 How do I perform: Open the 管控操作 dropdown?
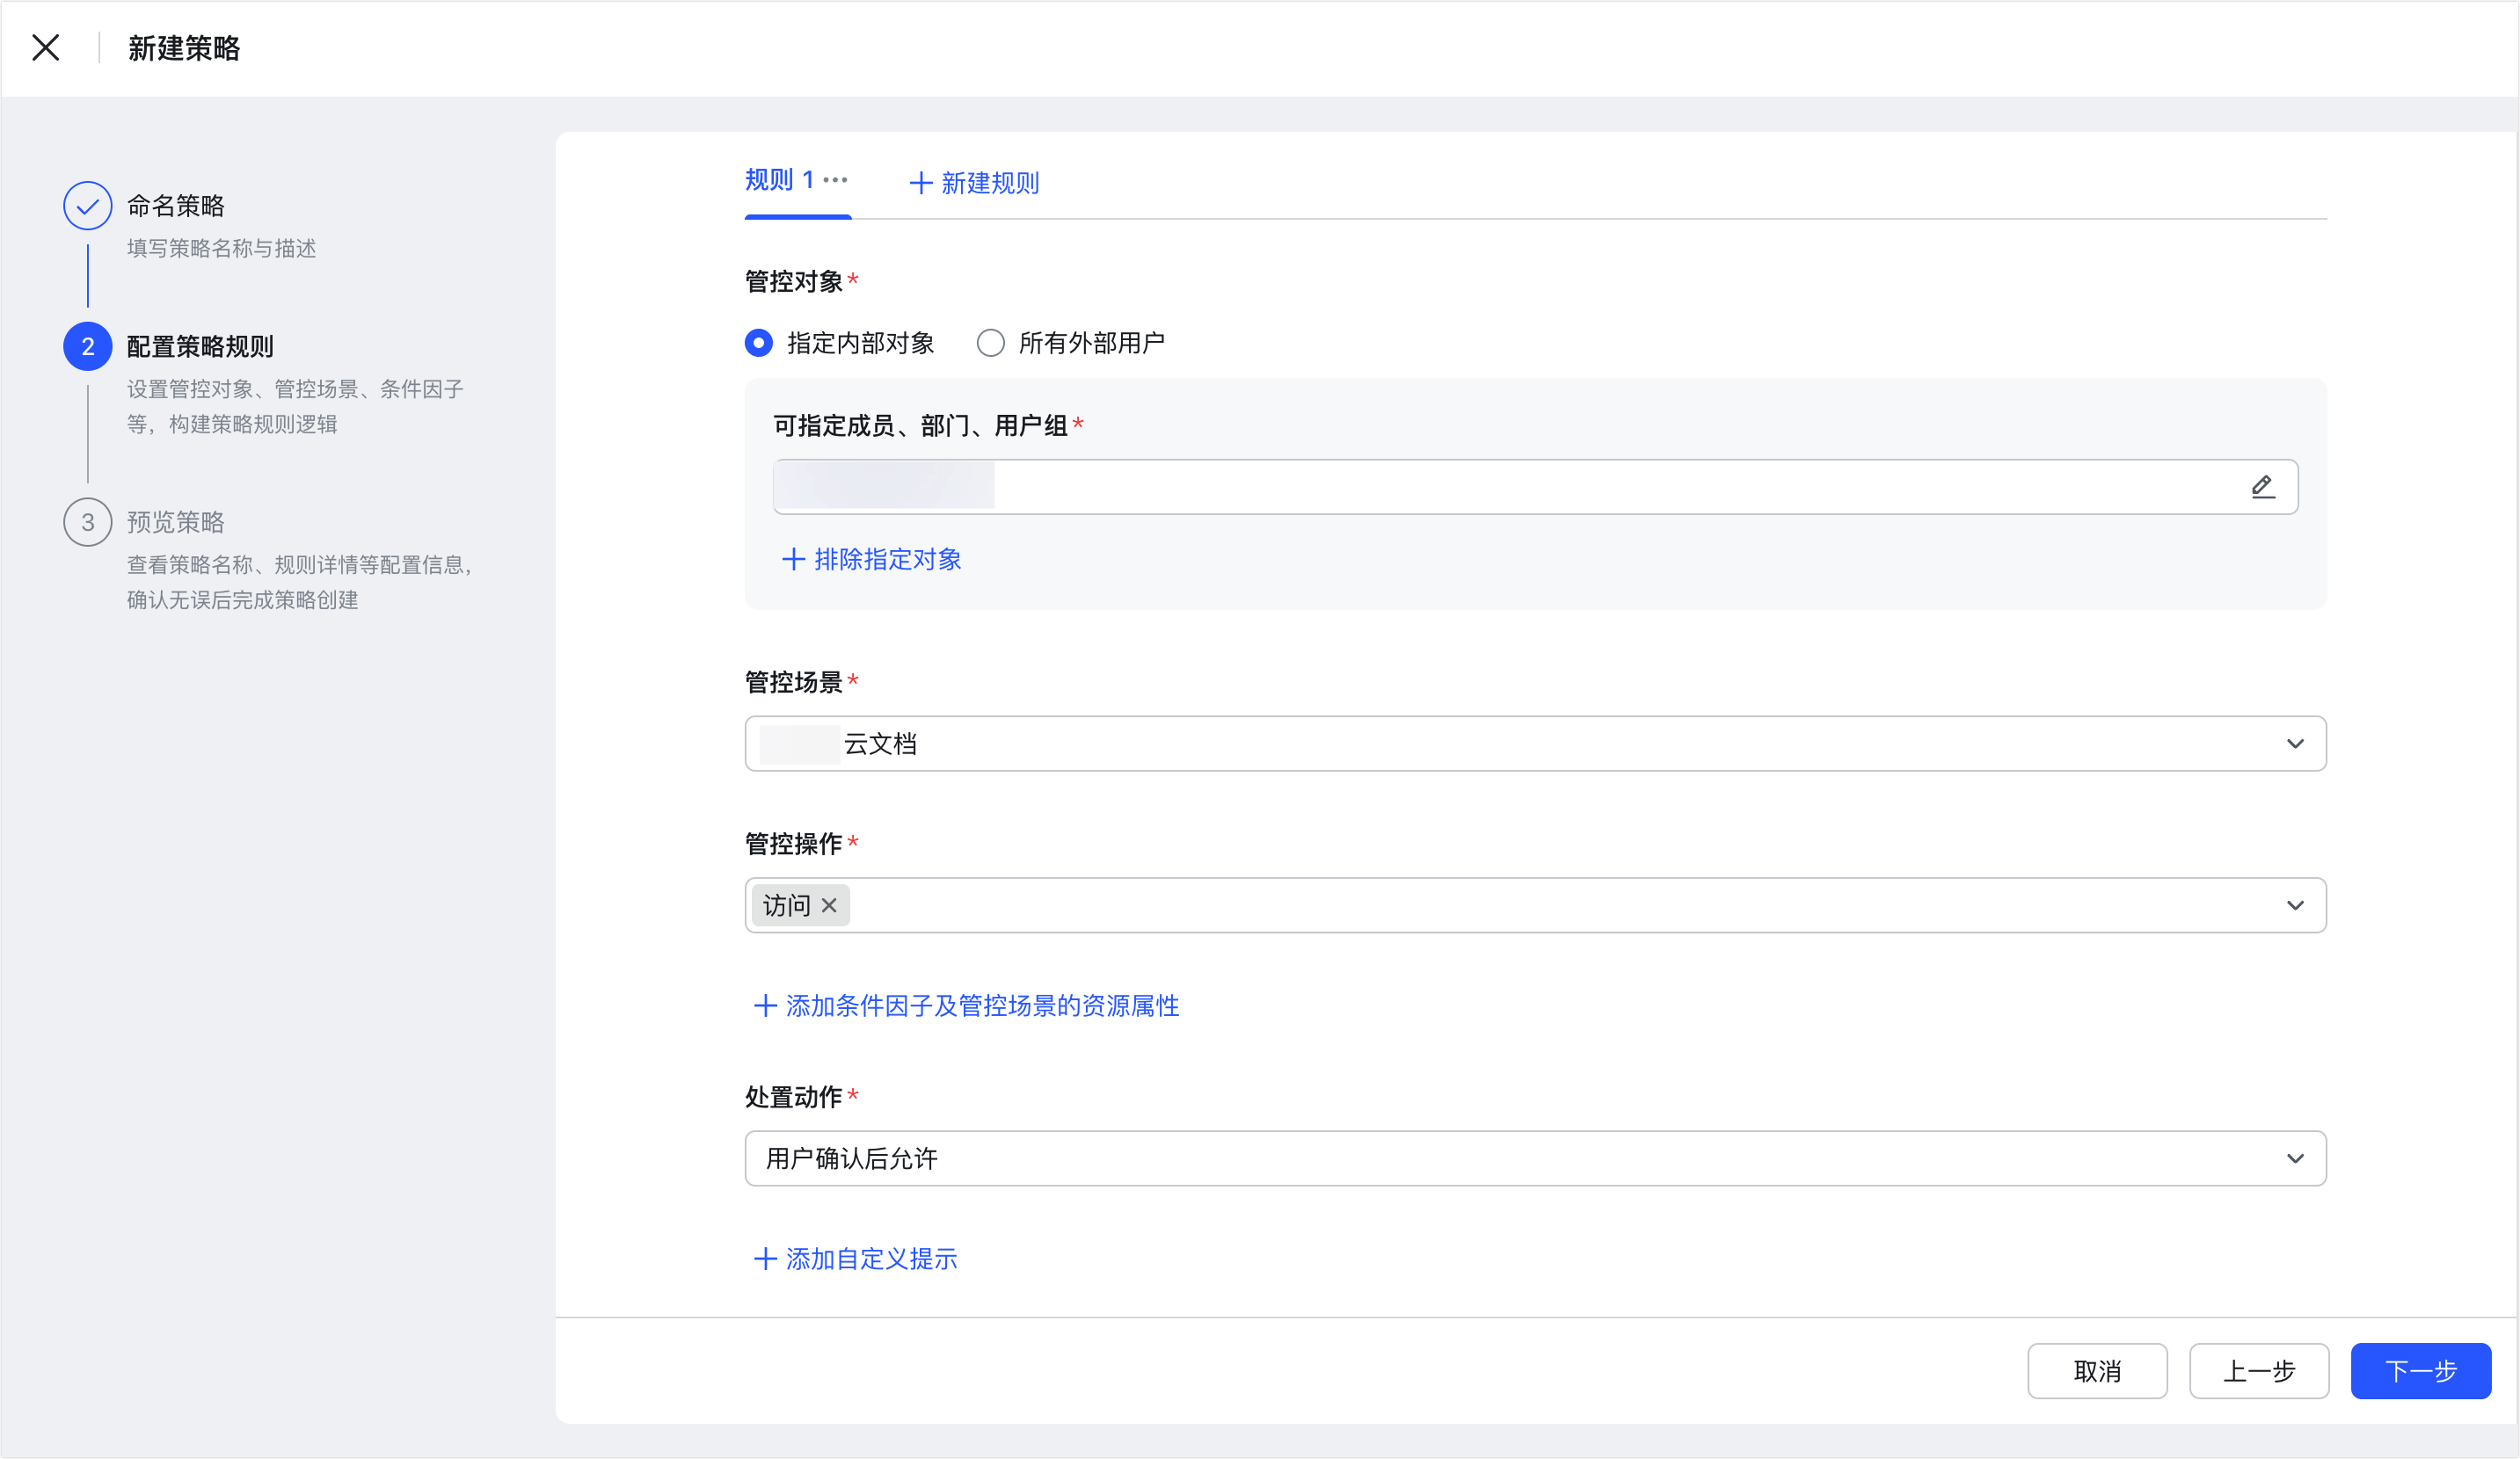tap(1535, 905)
